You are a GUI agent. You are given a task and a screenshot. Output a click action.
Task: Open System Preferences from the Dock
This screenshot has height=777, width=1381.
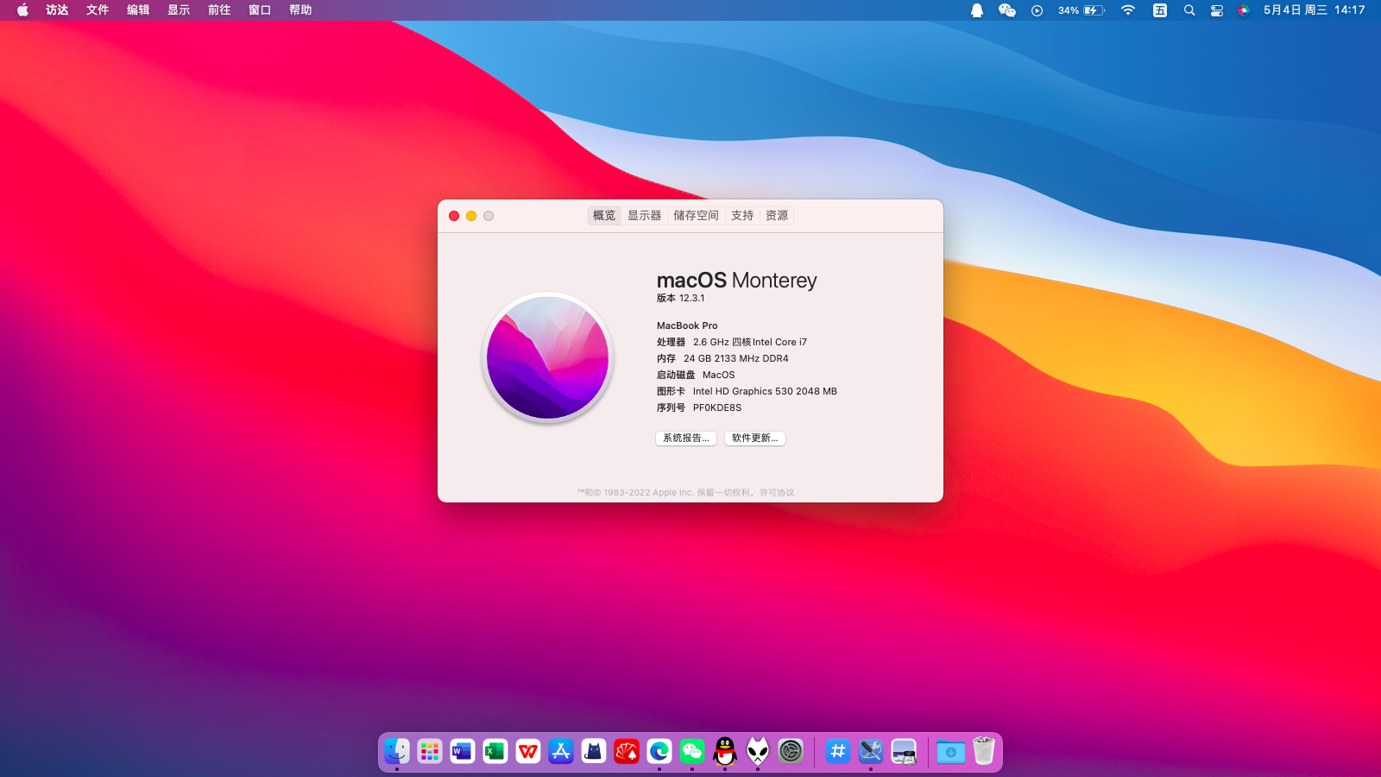[791, 751]
